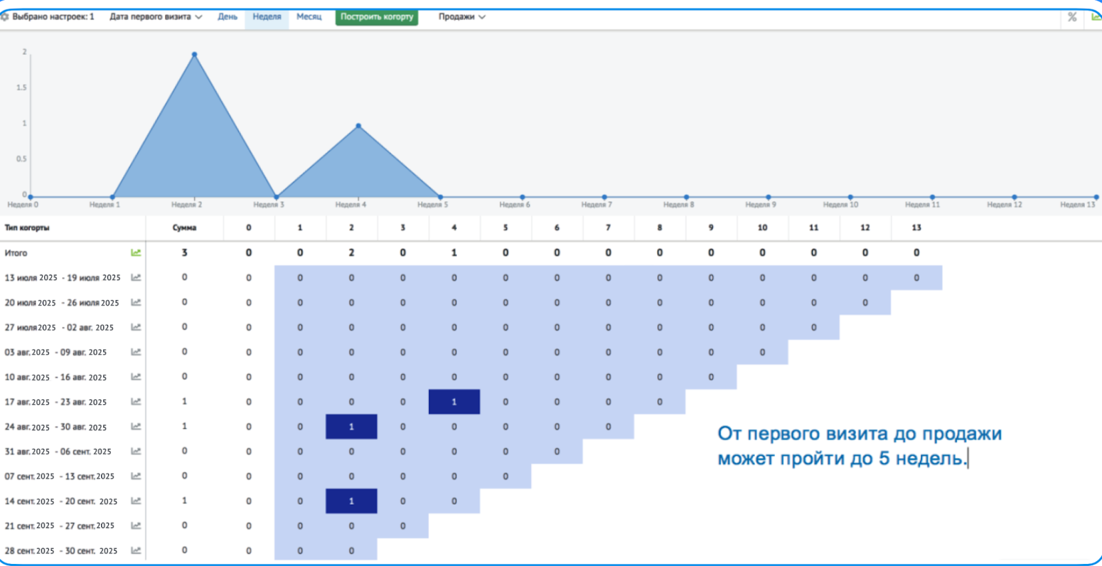The image size is (1102, 566).
Task: Click the dark blue cell in 17 авг. row
Action: [454, 401]
